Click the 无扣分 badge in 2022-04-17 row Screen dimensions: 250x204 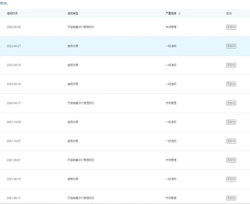(x=231, y=103)
